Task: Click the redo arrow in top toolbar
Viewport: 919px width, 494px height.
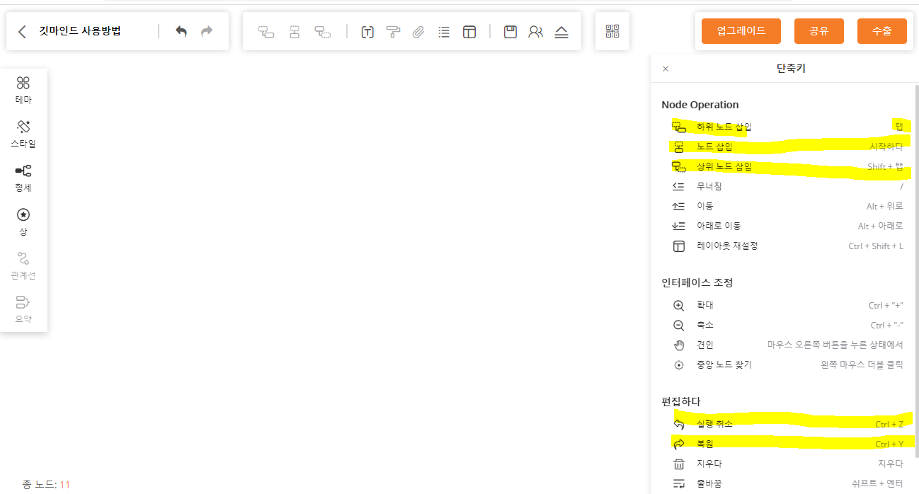Action: click(x=207, y=31)
